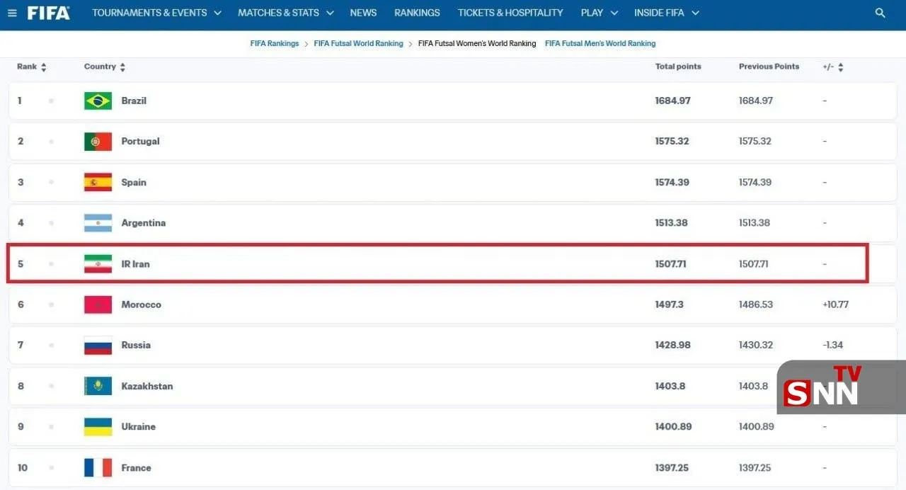Click the FIFA logo
The height and width of the screenshot is (490, 906).
[49, 13]
